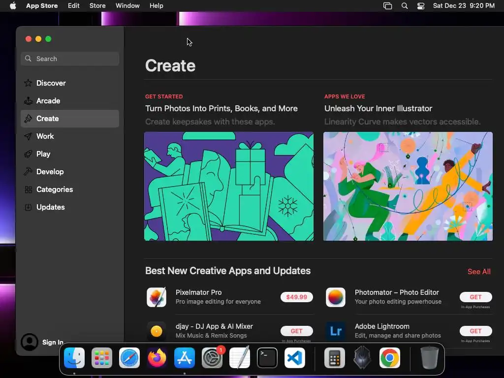Open the Trash in the Dock
504x378 pixels.
tap(429, 358)
